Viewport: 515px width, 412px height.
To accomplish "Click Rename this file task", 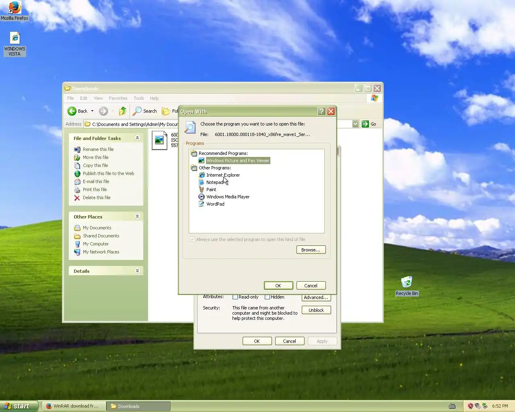I will click(98, 149).
